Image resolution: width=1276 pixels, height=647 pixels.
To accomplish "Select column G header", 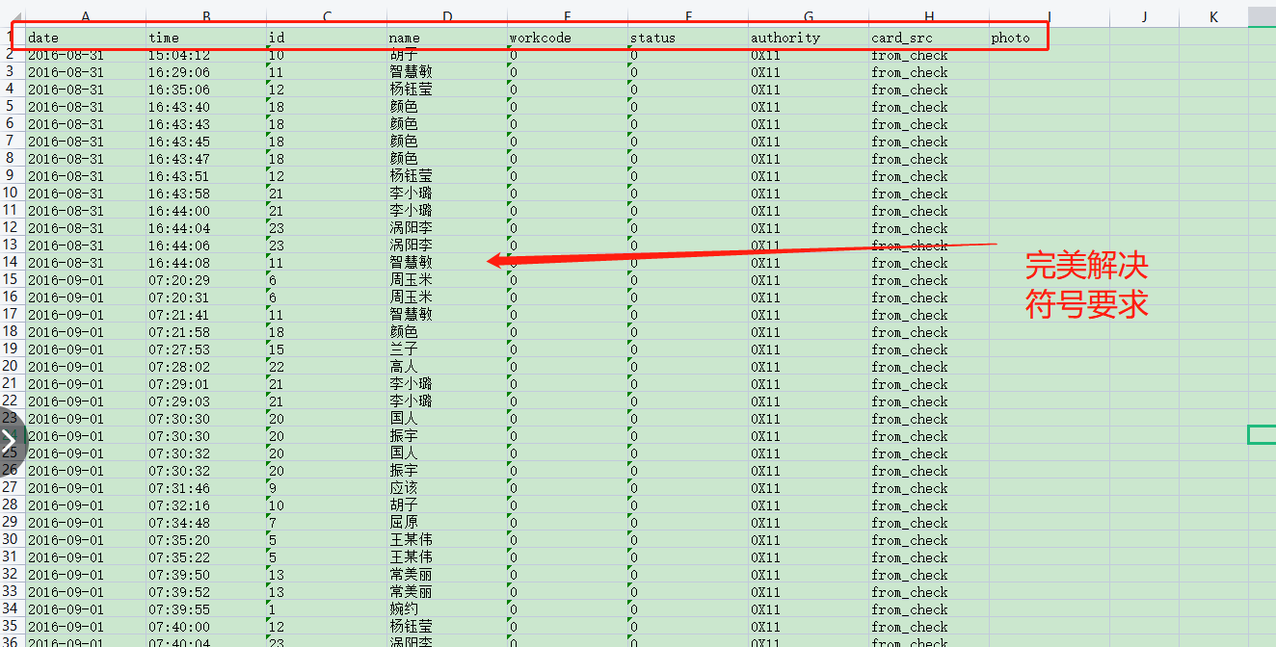I will tap(809, 16).
